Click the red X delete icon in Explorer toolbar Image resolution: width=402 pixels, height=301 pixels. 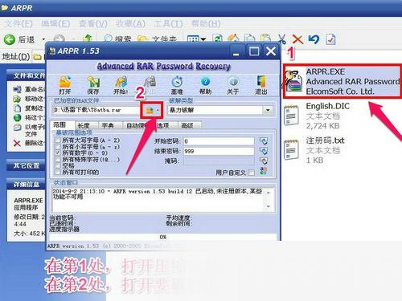[x=297, y=39]
